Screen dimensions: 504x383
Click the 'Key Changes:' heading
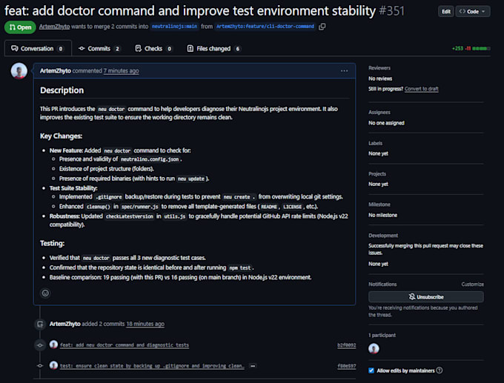[x=61, y=136]
